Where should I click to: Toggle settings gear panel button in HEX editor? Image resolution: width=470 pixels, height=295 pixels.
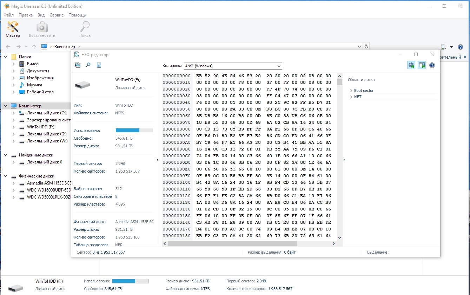point(411,65)
